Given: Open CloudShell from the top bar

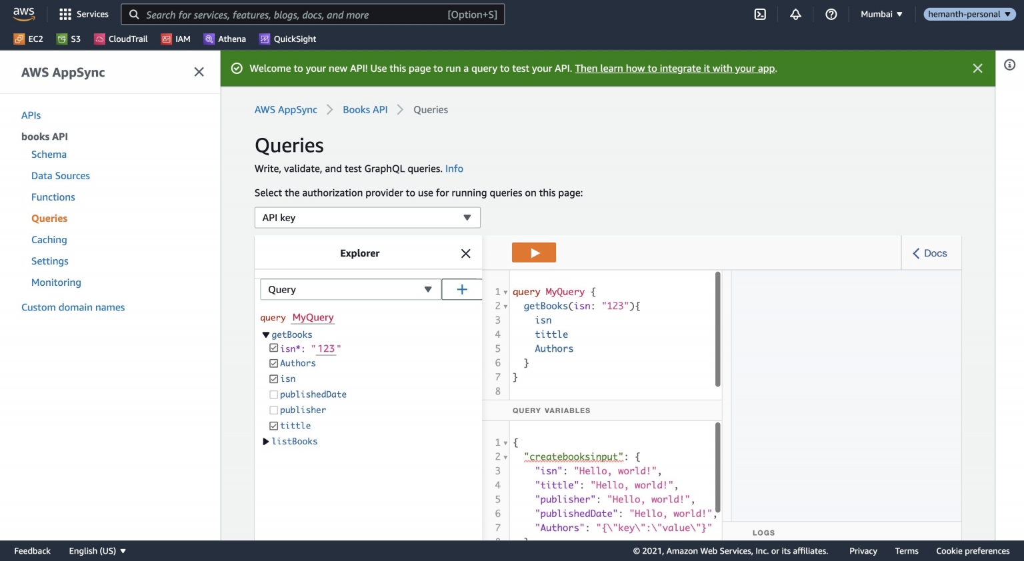Looking at the screenshot, I should tap(760, 13).
